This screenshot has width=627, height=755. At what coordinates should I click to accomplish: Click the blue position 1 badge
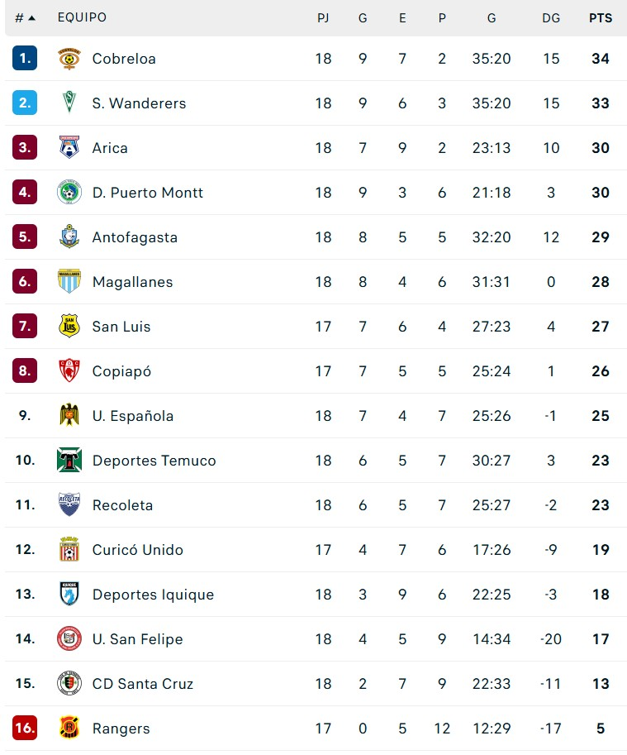click(25, 58)
